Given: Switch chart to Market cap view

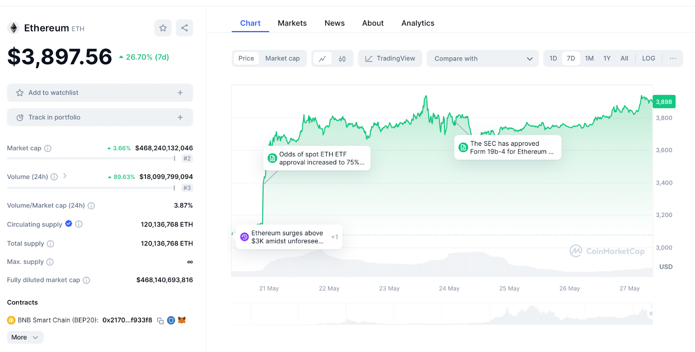Looking at the screenshot, I should (x=282, y=59).
